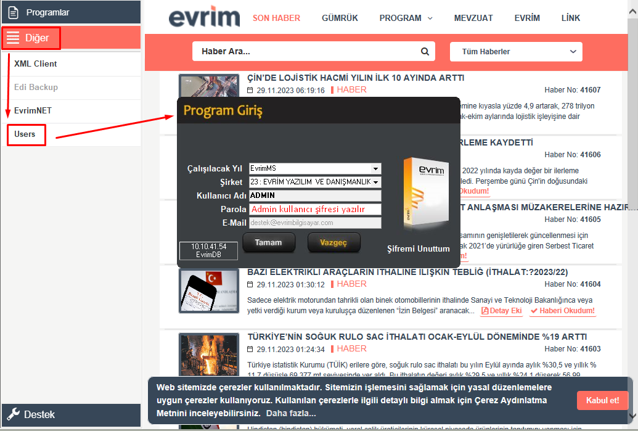Open the Daha fazla... cookie details link
Screen dimensions: 638x431
click(291, 414)
